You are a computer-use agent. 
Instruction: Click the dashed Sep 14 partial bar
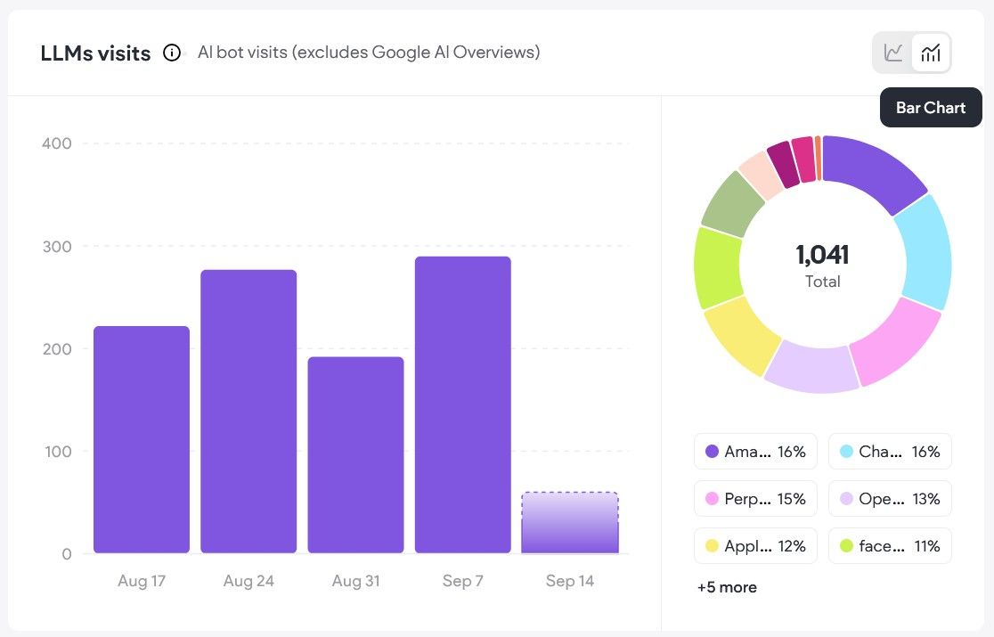pos(570,523)
